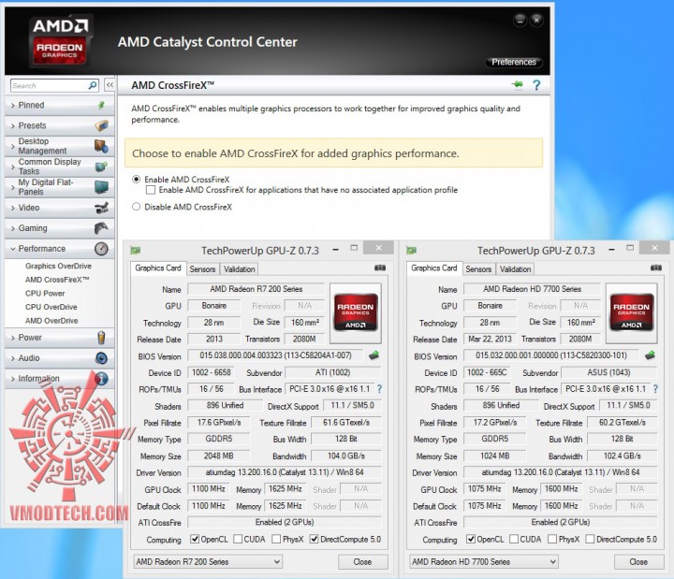Click the Power battery icon
This screenshot has width=674, height=579.
click(x=101, y=338)
